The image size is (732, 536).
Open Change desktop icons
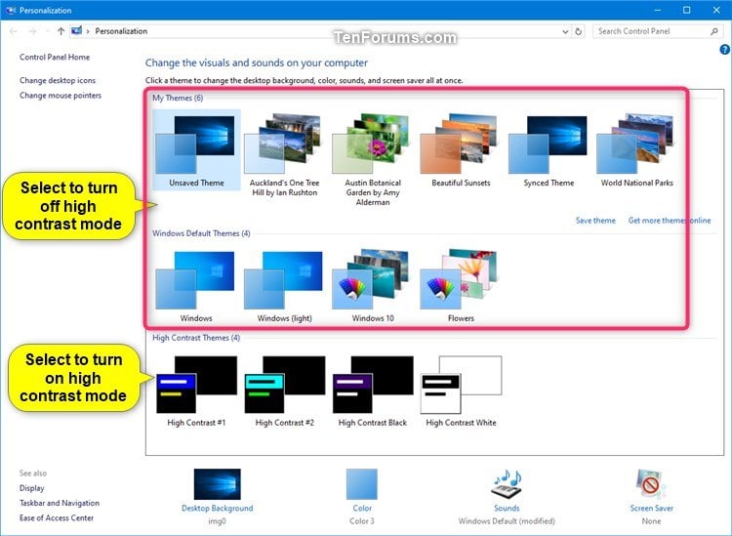(x=58, y=80)
